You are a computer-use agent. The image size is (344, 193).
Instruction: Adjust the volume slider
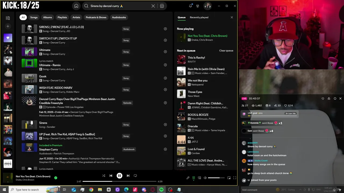pyautogui.click(x=216, y=178)
